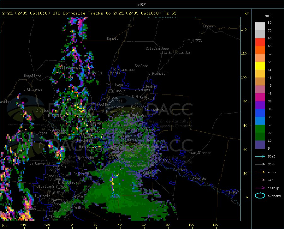Click the C_Chilenos label
This screenshot has width=284, height=229.
click(x=33, y=89)
